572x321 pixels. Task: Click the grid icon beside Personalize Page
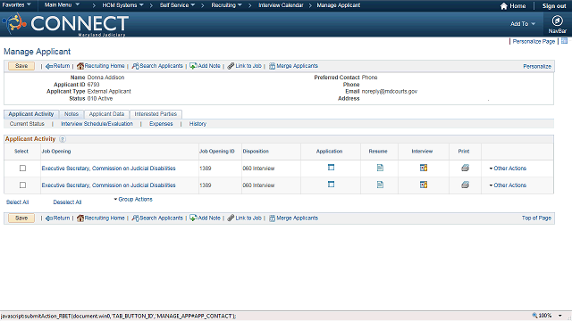pos(564,41)
